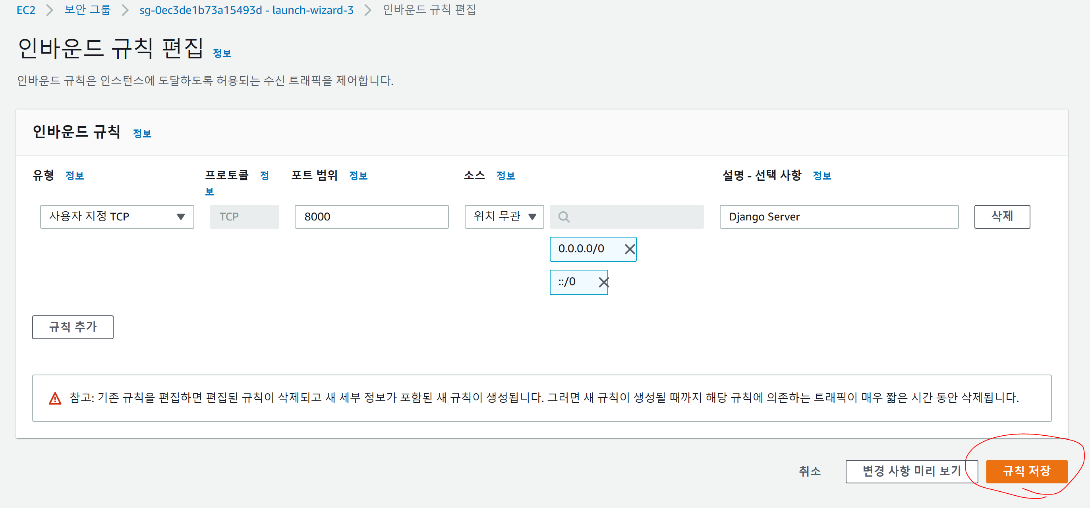This screenshot has height=508, width=1090.
Task: Click the 취소 link
Action: point(810,471)
